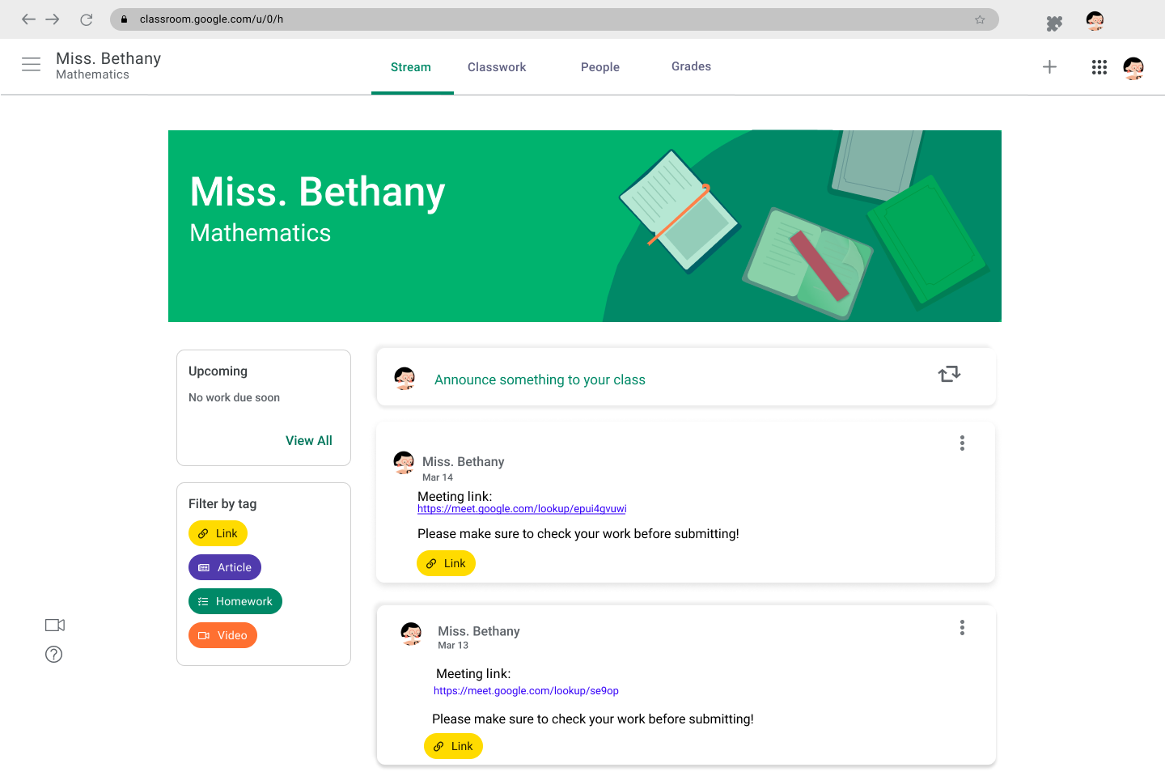Screen dimensions: 1165x776
Task: Open the account profile menu in Classroom header
Action: 1133,68
